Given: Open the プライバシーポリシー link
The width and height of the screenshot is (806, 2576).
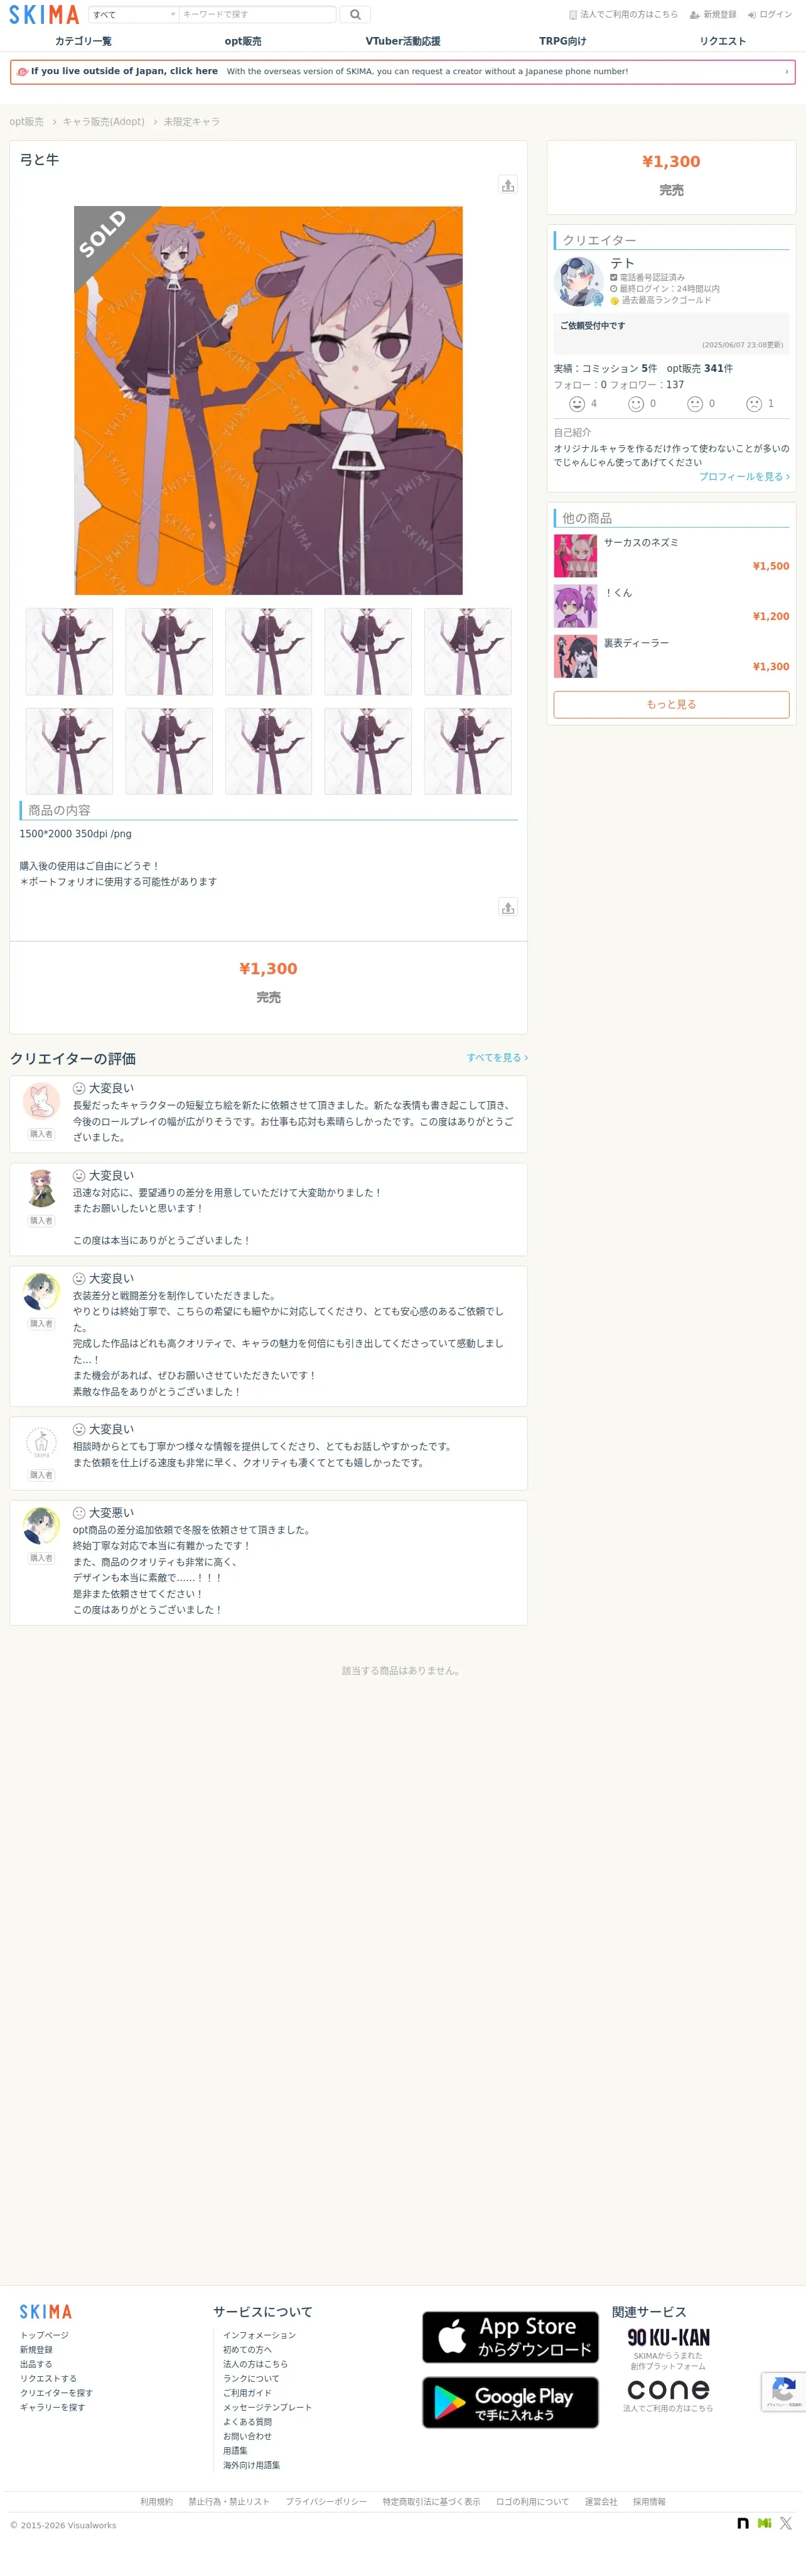Looking at the screenshot, I should pyautogui.click(x=326, y=2502).
